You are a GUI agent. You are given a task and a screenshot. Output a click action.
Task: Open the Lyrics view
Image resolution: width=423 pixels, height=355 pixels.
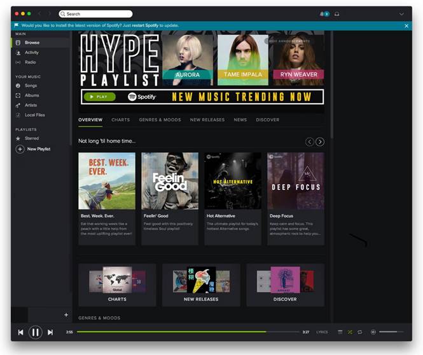[322, 332]
